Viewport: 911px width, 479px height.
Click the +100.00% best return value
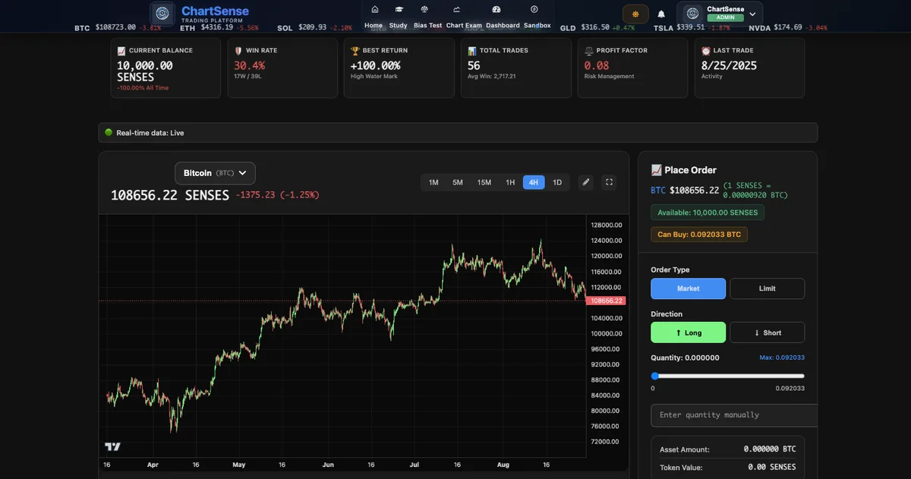[x=375, y=66]
